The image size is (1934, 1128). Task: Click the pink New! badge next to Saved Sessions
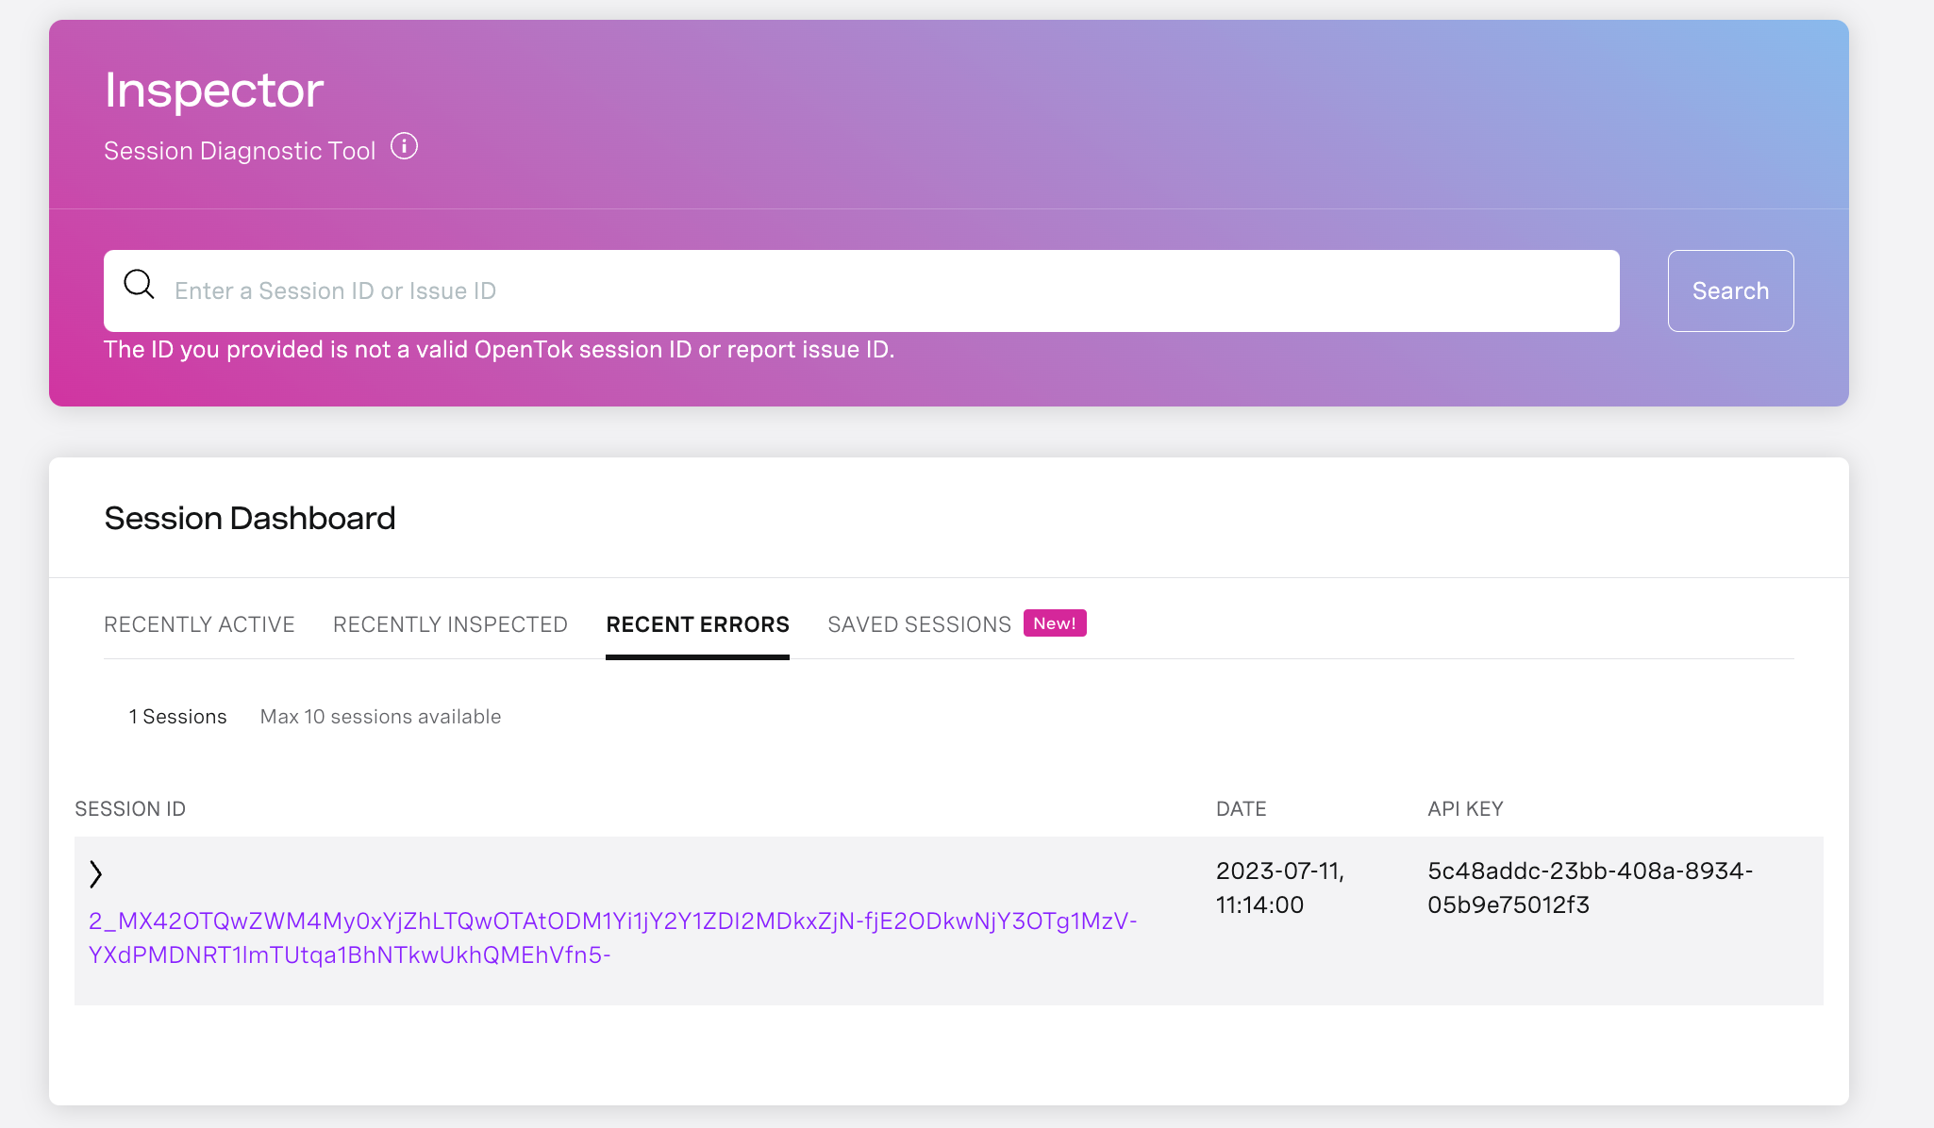pos(1054,622)
